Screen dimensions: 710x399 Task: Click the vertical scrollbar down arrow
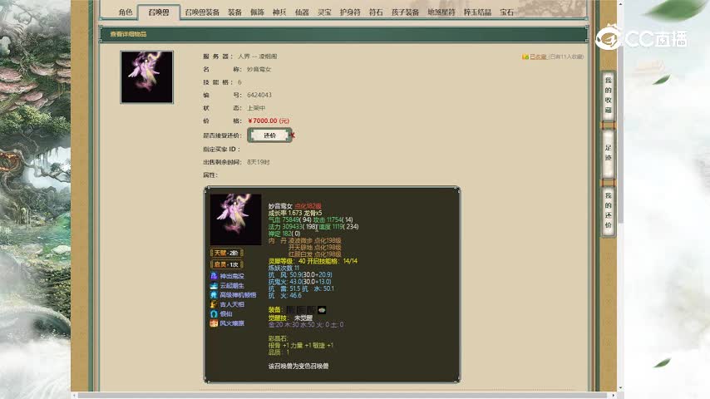(620, 388)
